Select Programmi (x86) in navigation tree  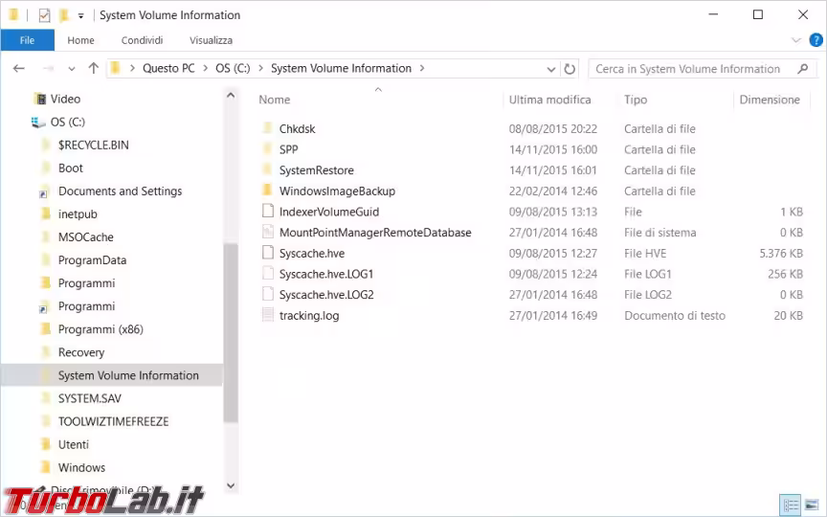[101, 329]
